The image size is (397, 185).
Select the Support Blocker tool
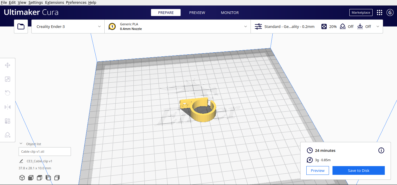[8, 135]
